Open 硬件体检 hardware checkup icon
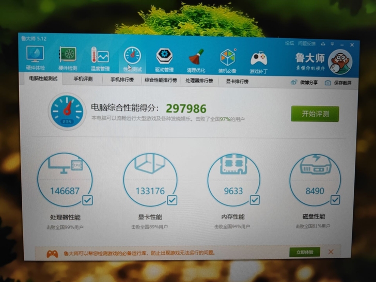The width and height of the screenshot is (376, 282). click(x=35, y=58)
